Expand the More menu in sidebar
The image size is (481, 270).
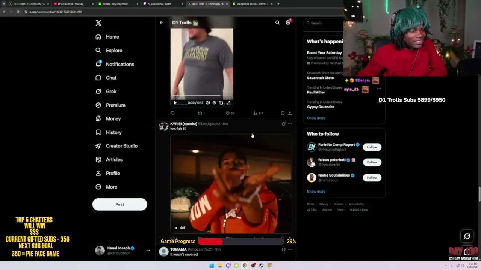pos(106,187)
